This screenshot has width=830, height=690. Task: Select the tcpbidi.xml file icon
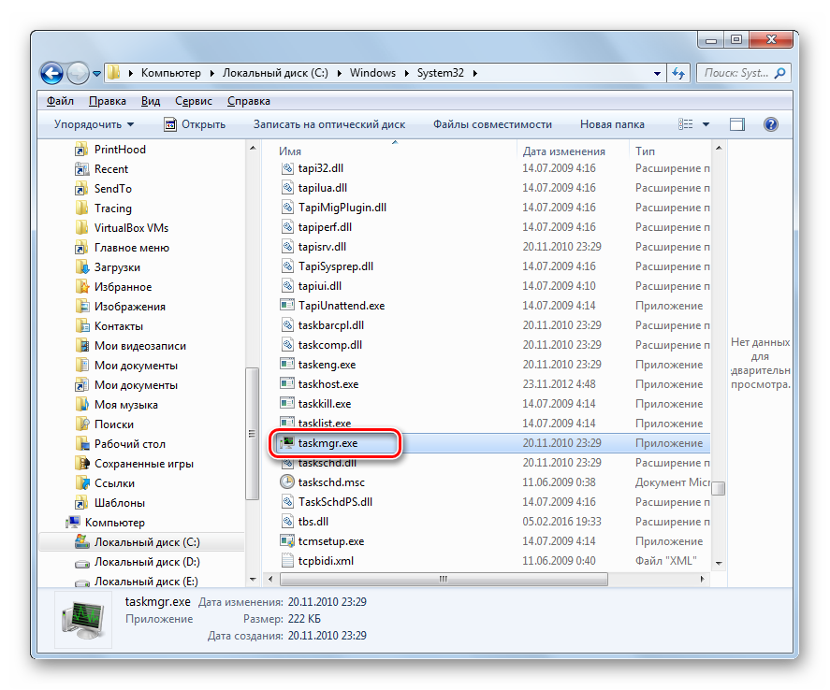[288, 561]
